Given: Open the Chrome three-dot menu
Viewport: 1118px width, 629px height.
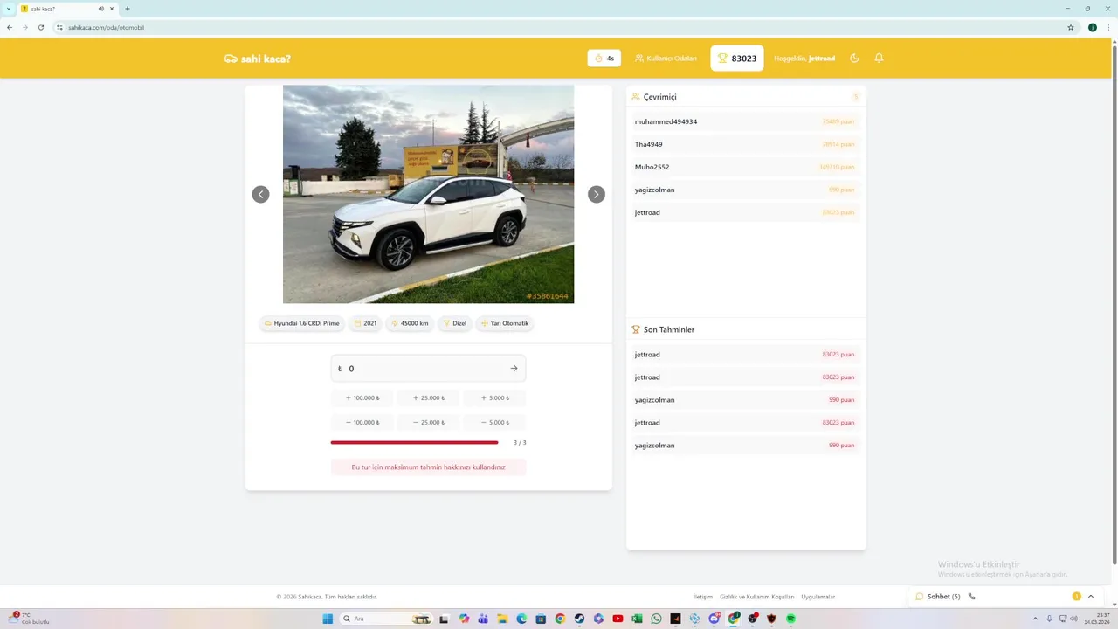Looking at the screenshot, I should click(x=1107, y=27).
